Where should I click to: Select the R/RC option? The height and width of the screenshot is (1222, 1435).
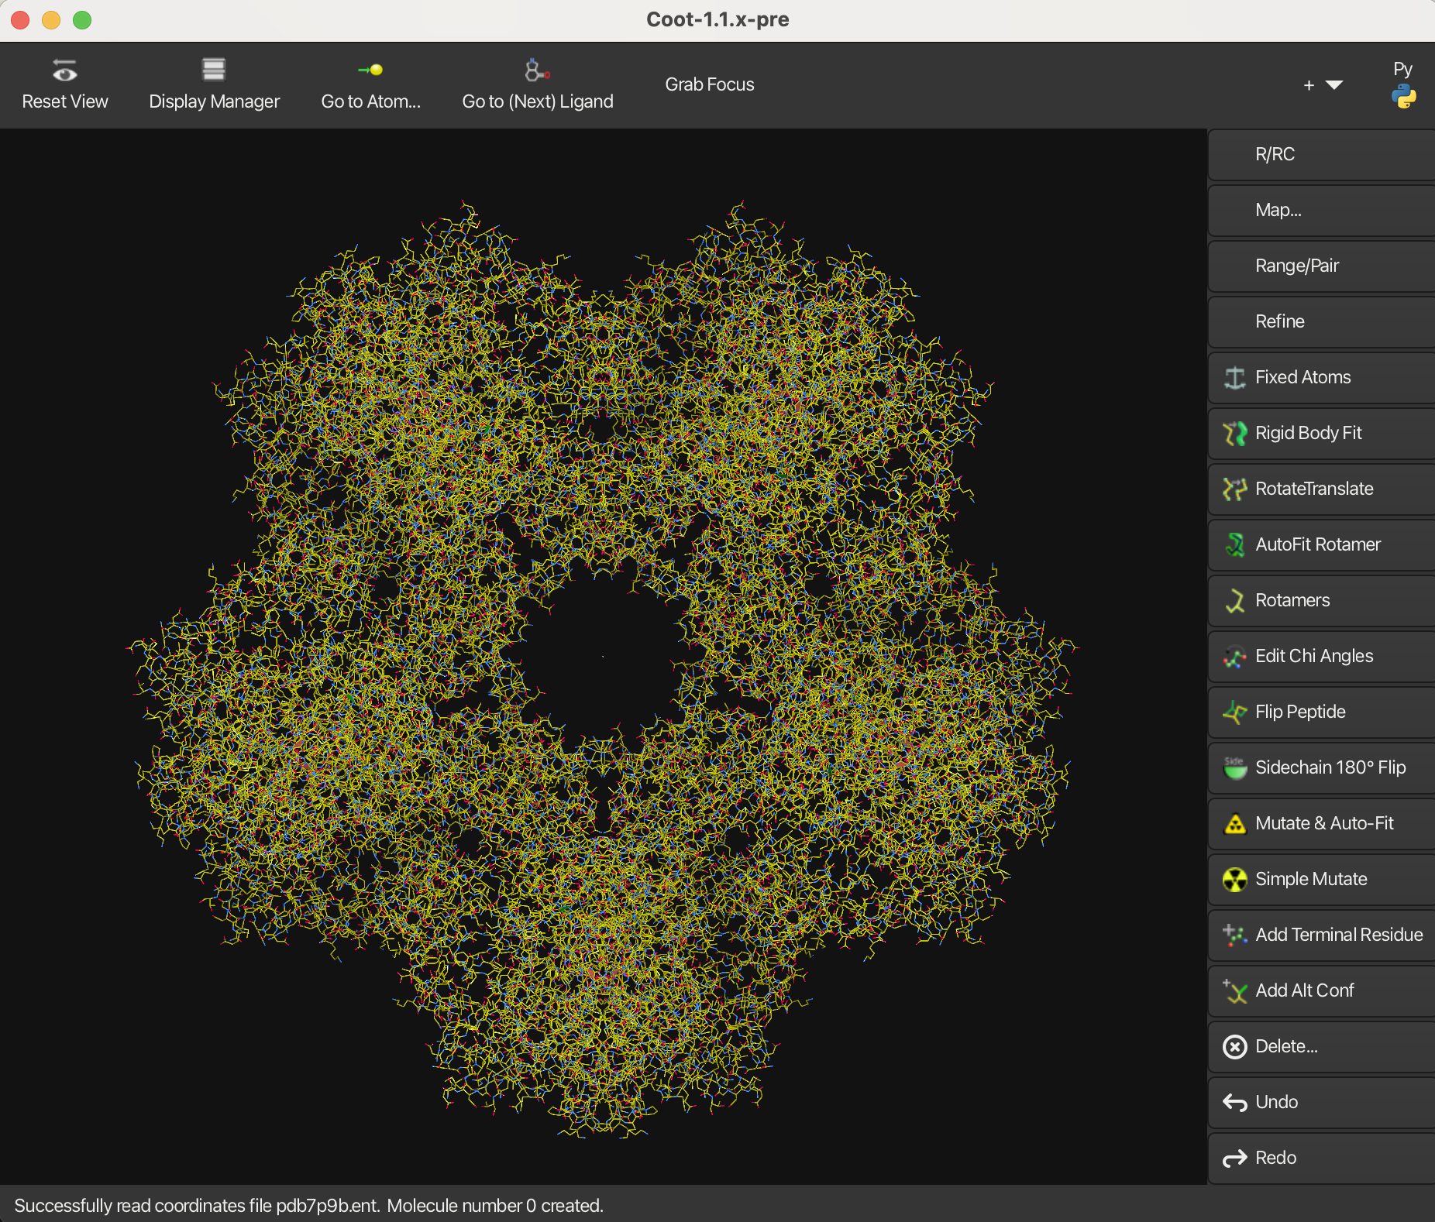1321,154
